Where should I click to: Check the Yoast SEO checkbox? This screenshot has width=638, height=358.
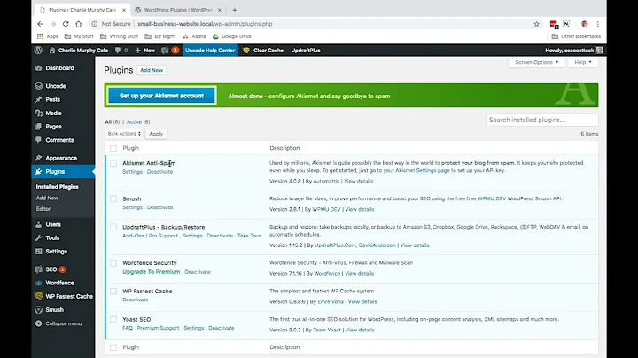[x=113, y=319]
